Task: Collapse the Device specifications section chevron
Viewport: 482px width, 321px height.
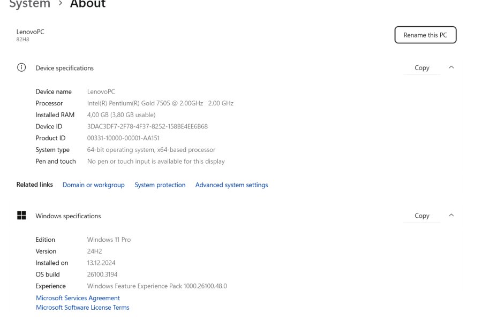Action: [451, 67]
